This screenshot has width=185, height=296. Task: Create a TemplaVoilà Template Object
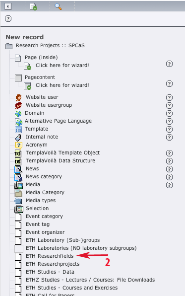(x=63, y=153)
